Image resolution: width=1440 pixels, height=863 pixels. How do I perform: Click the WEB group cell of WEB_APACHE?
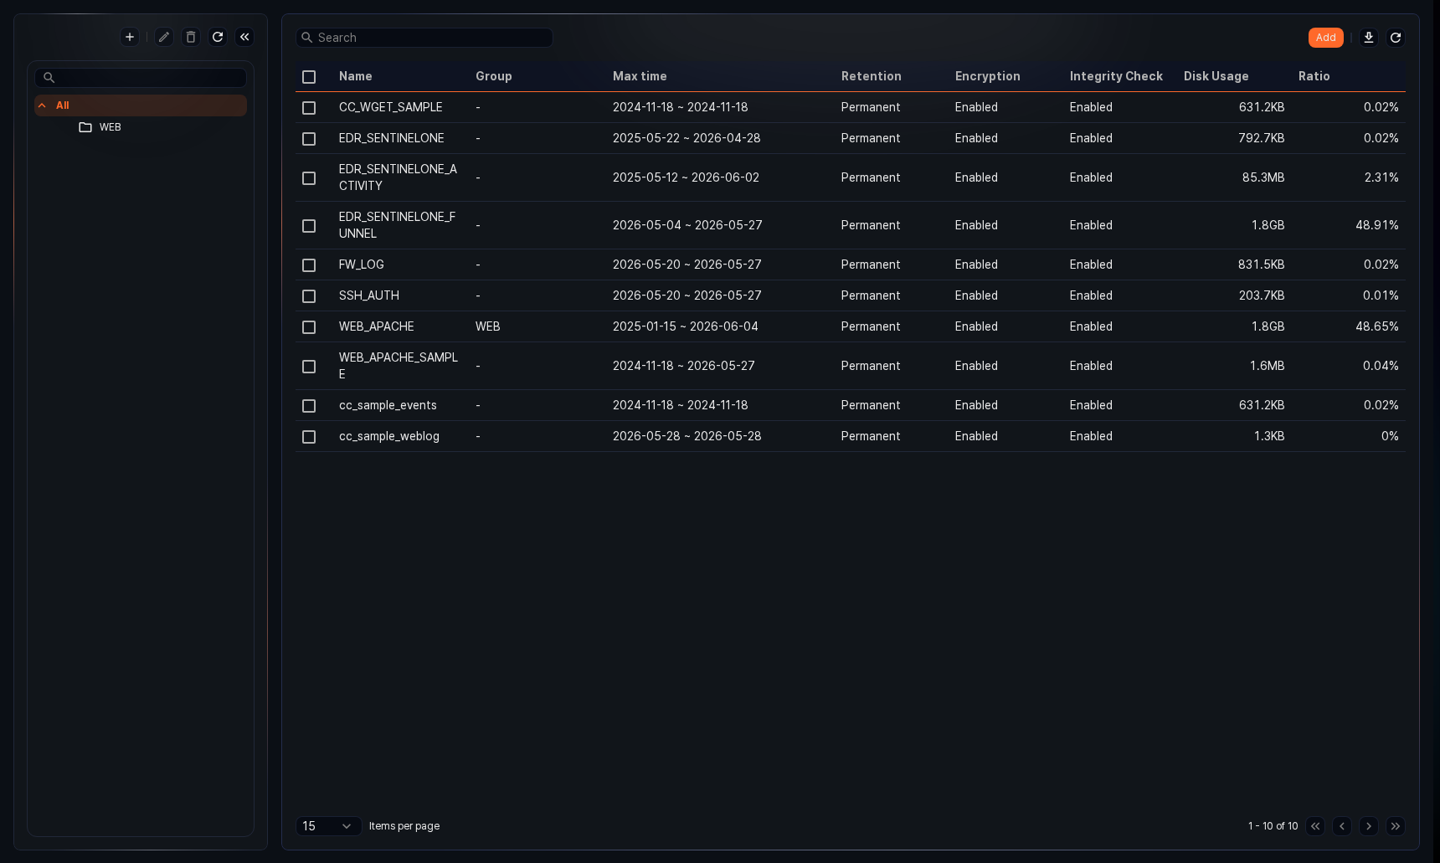(488, 326)
